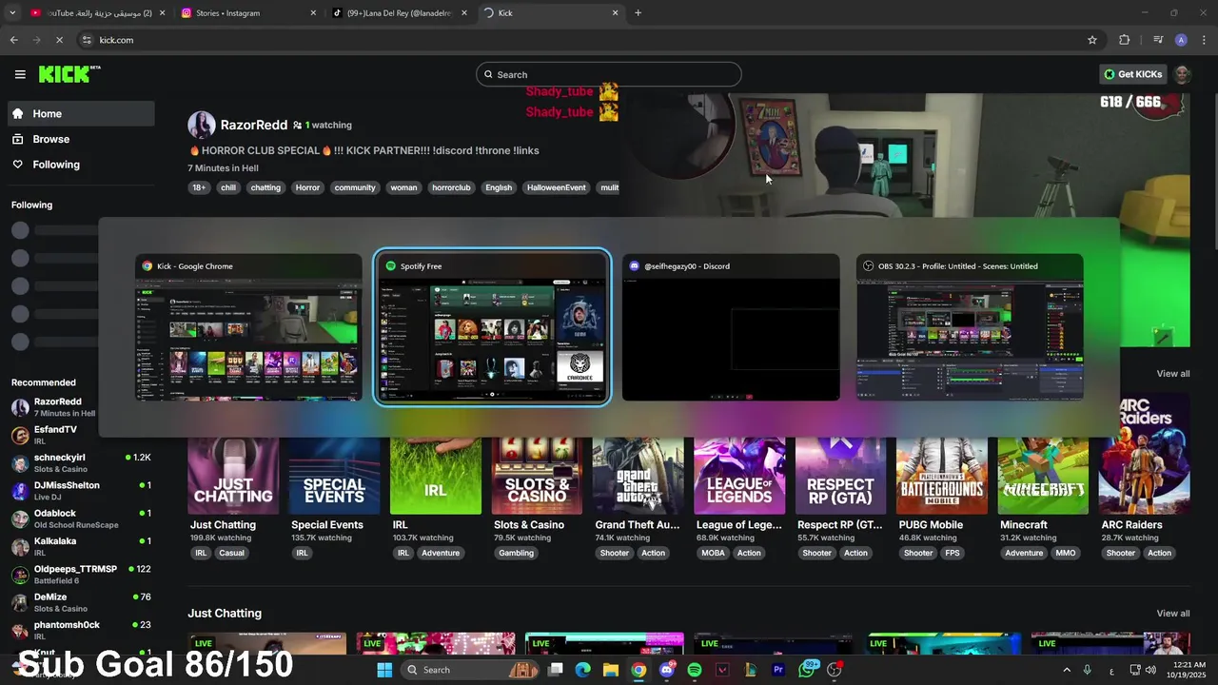
Task: Click the Windows taskbar search box
Action: (470, 670)
